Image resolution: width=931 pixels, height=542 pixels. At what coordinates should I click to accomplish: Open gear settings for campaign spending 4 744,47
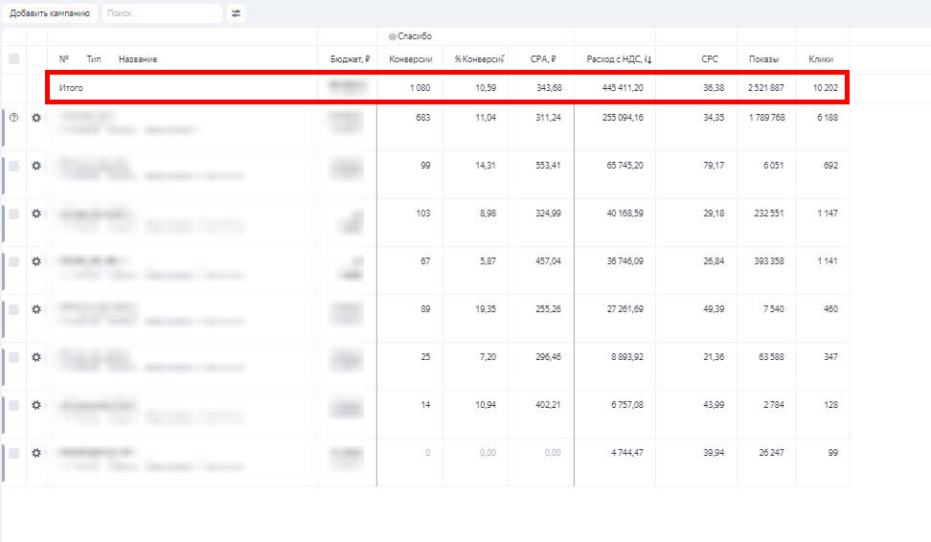(x=36, y=453)
